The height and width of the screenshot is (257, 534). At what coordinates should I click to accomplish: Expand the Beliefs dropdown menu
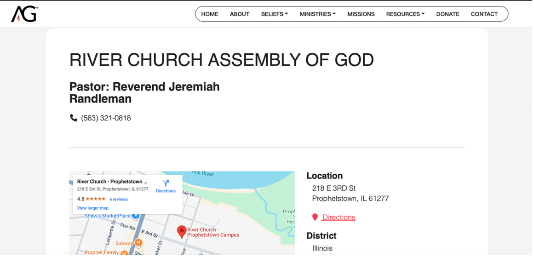[x=274, y=14]
